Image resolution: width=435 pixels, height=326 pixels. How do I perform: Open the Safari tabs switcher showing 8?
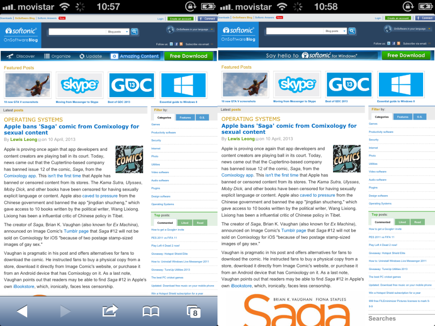(194, 311)
